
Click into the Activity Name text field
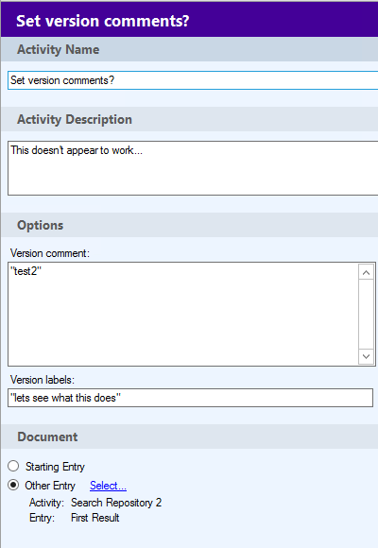coord(193,80)
